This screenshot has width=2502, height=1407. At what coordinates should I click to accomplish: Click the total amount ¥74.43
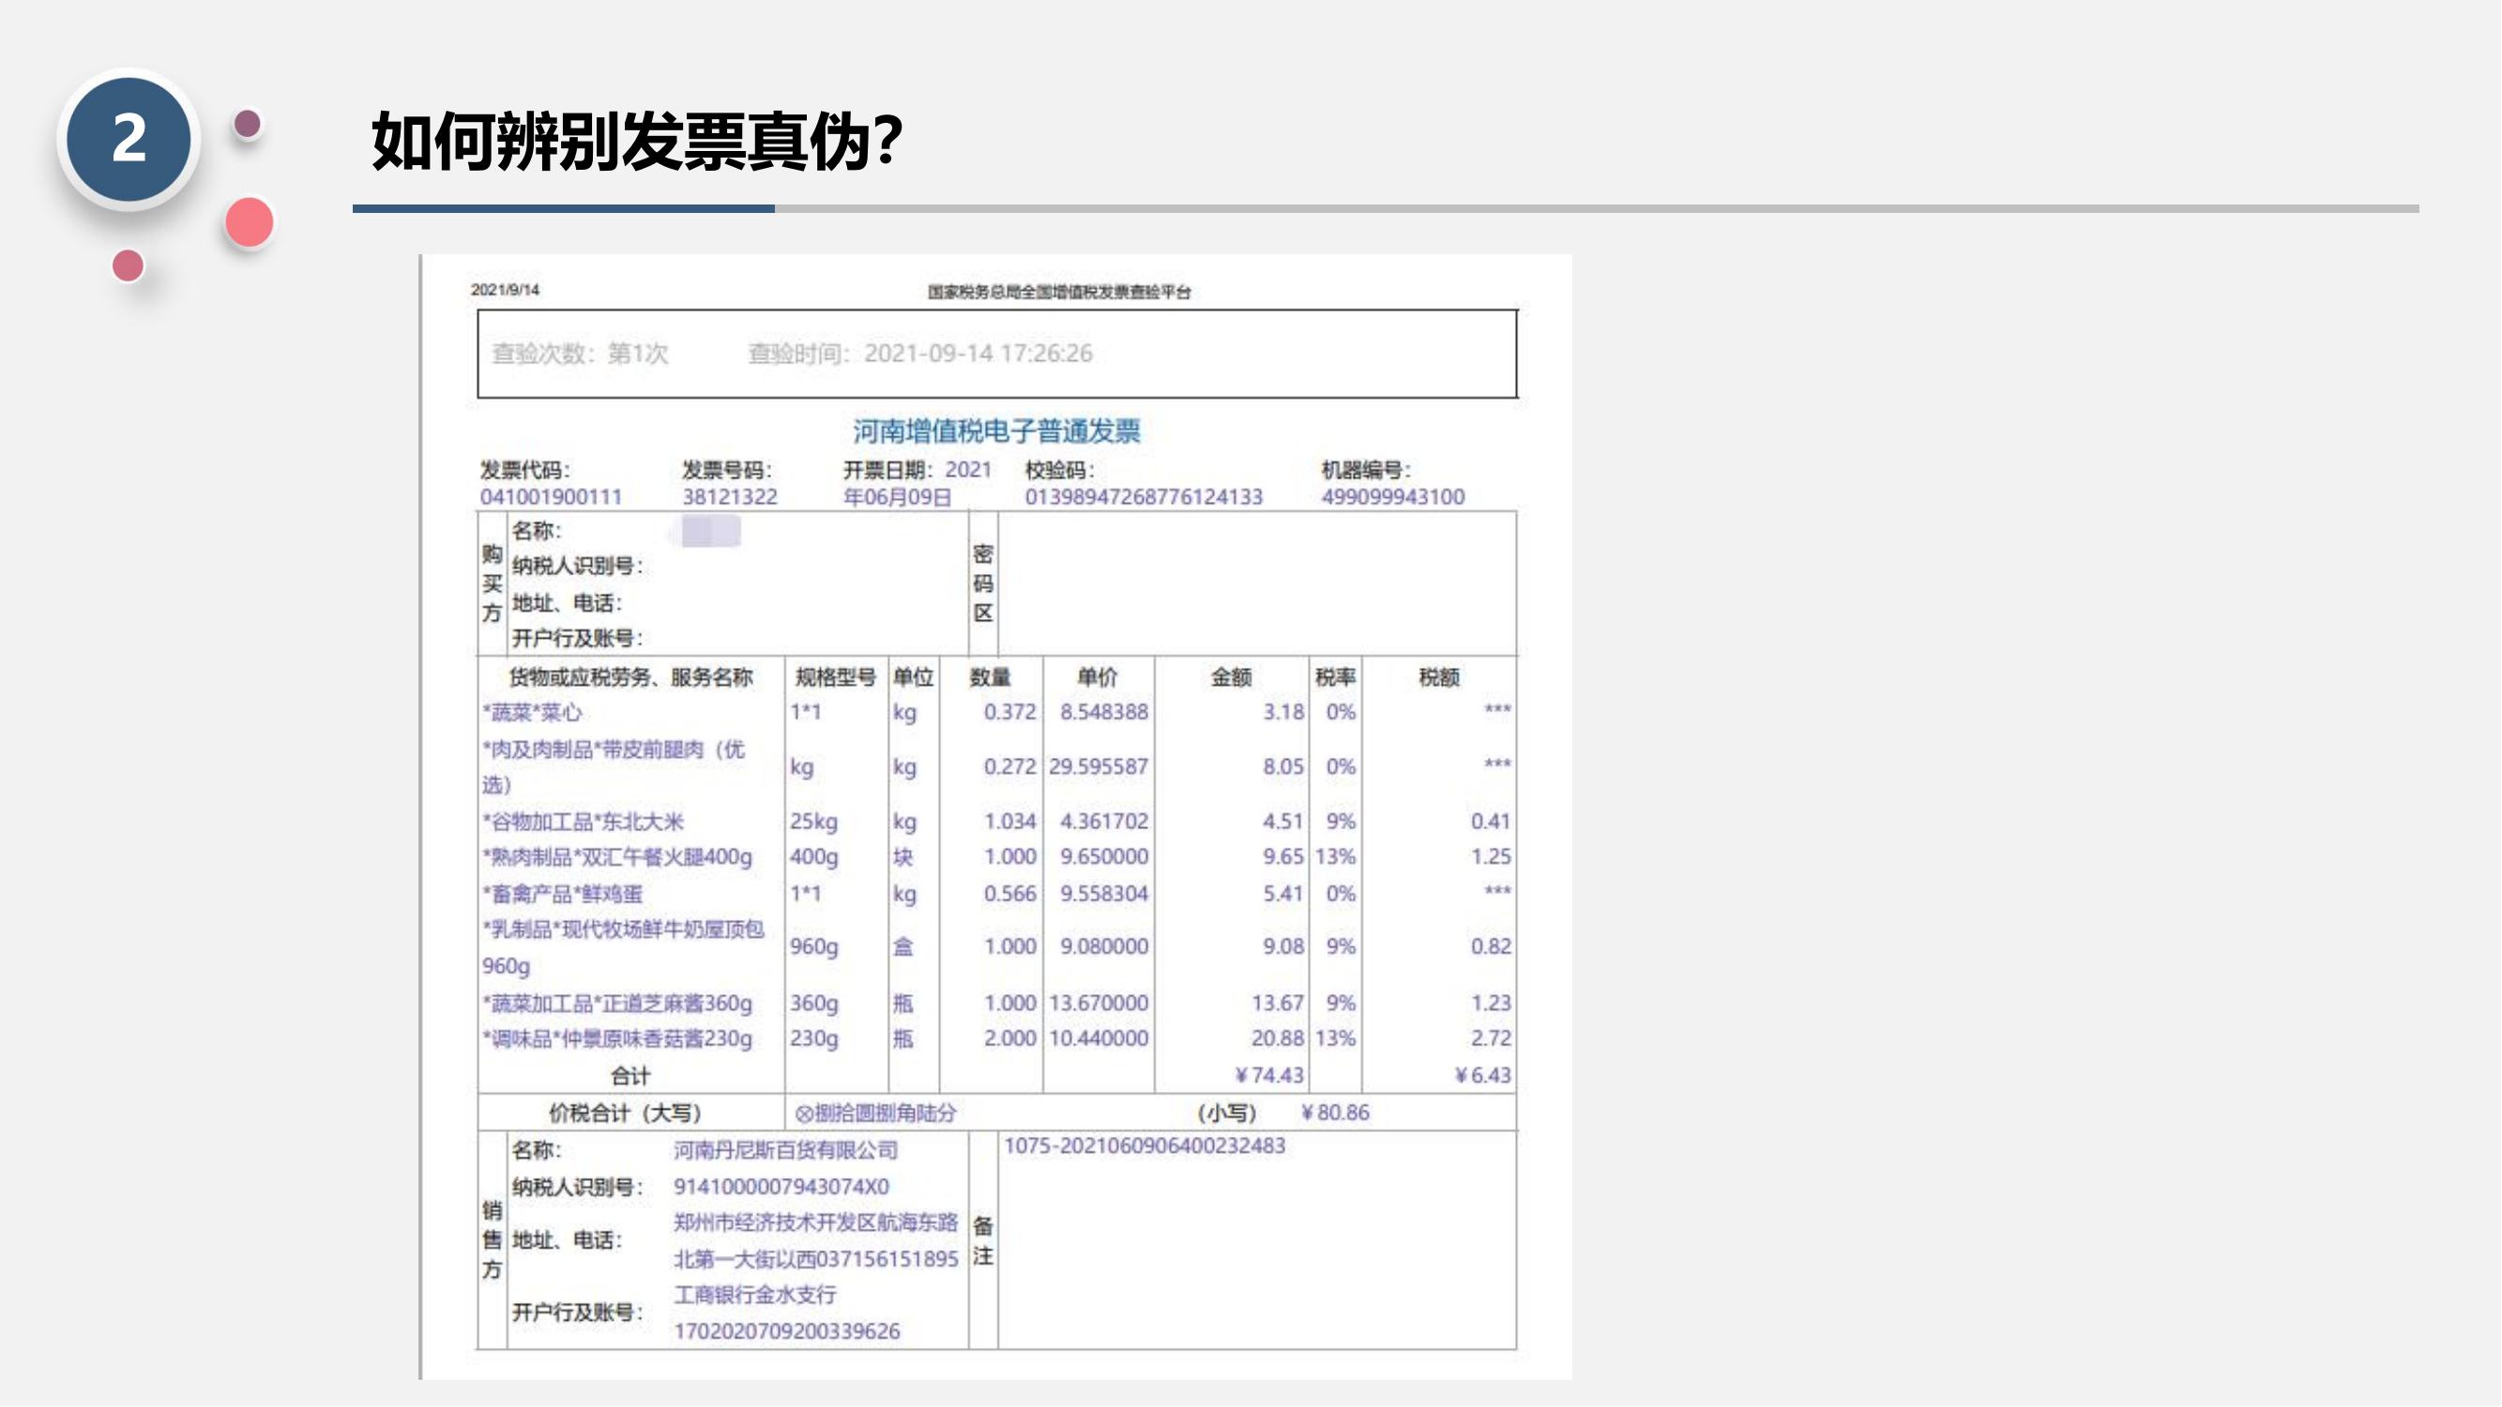(1269, 1075)
